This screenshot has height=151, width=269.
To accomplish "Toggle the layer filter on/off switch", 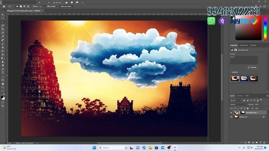I will click(x=261, y=100).
